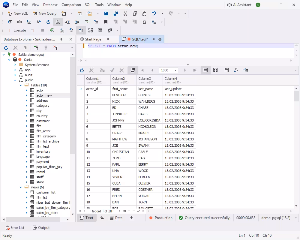
Task: Pin the Database Explorer panel
Action: click(61, 39)
